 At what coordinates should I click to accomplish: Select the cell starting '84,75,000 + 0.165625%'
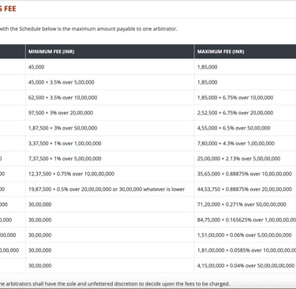(245, 220)
